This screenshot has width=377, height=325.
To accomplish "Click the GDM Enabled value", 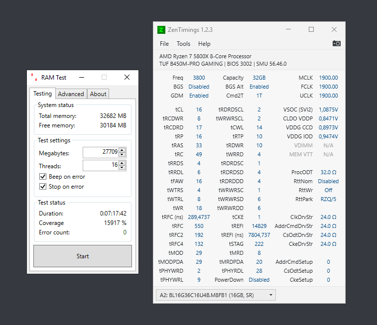I will point(199,96).
